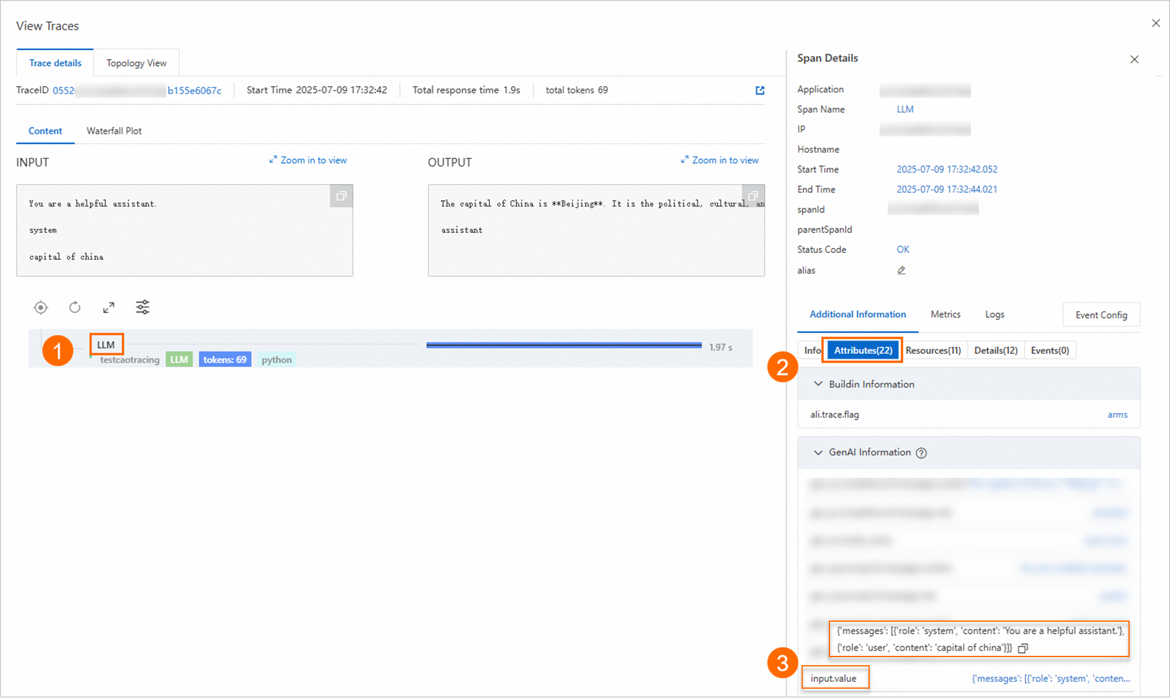Image resolution: width=1170 pixels, height=698 pixels.
Task: Click the Event Config button
Action: click(x=1101, y=315)
